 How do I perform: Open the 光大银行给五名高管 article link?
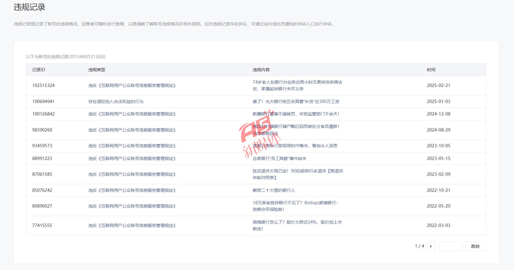click(x=296, y=102)
